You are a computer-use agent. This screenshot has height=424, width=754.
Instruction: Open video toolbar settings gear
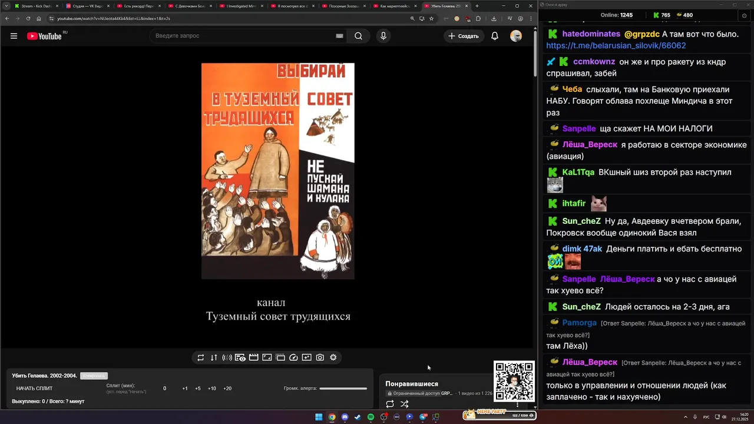tap(333, 357)
